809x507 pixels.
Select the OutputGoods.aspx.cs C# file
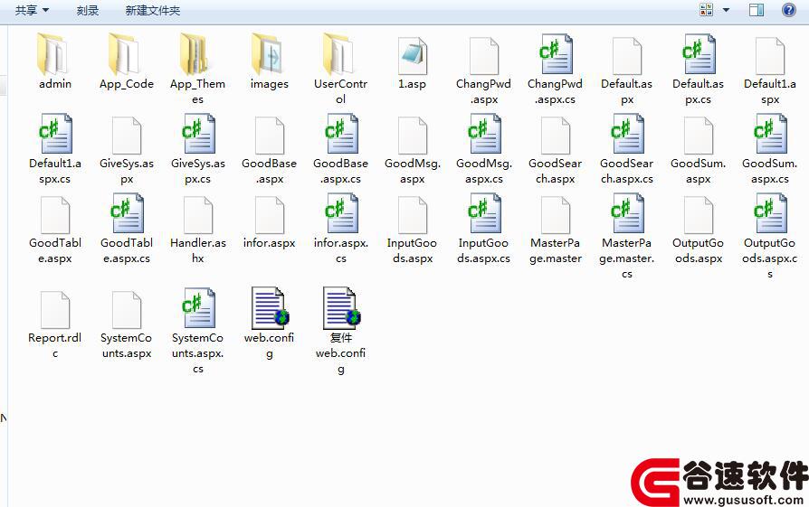(x=770, y=213)
